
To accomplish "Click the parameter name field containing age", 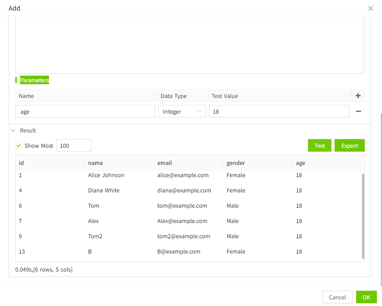I will [x=85, y=112].
